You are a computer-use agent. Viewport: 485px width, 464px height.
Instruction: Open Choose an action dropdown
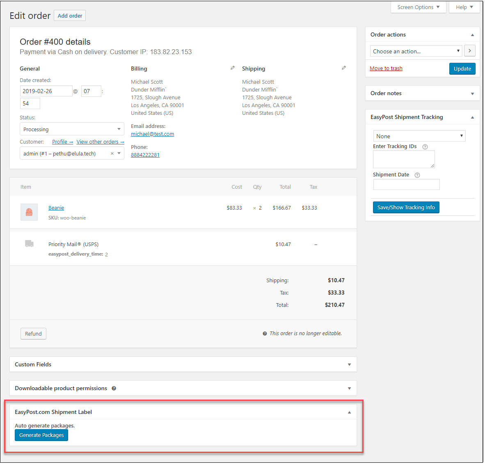(x=416, y=51)
